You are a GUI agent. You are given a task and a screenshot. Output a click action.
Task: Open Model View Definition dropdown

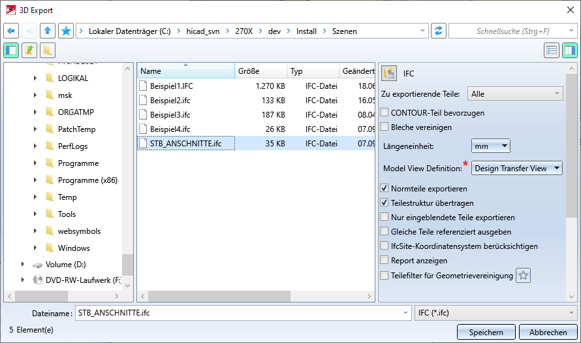517,169
